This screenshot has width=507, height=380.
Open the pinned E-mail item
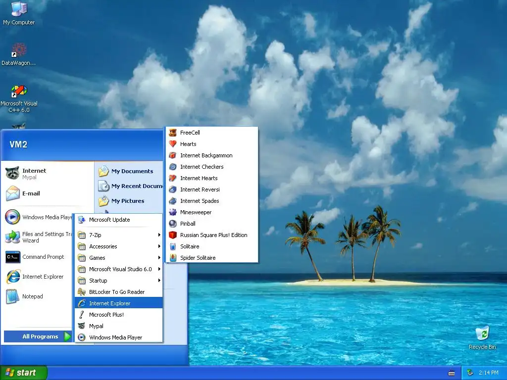(x=48, y=193)
